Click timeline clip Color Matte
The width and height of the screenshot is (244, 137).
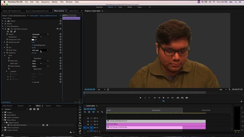point(156,124)
